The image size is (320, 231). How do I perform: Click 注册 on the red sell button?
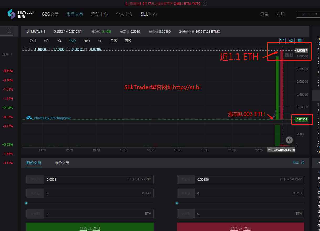(x=247, y=228)
